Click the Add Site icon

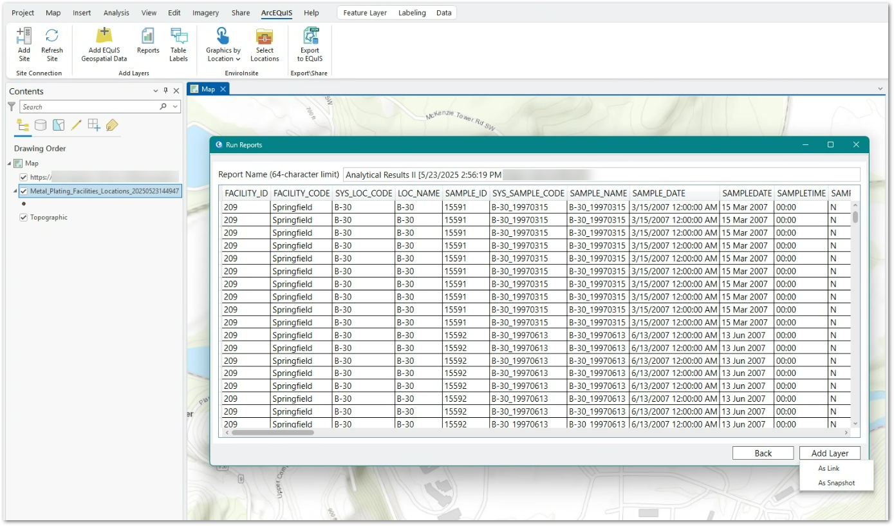(24, 45)
